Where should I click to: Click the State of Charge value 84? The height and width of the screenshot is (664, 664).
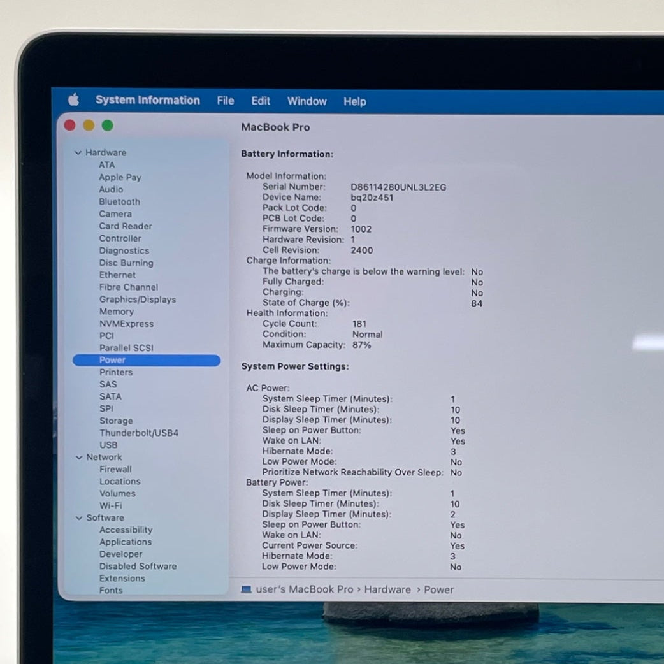point(477,303)
